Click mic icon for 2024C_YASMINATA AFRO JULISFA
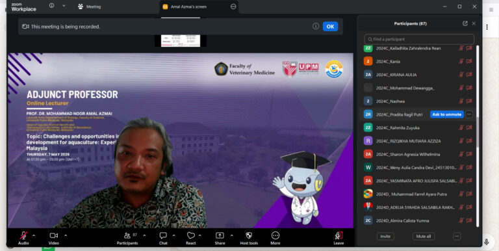 pos(461,181)
